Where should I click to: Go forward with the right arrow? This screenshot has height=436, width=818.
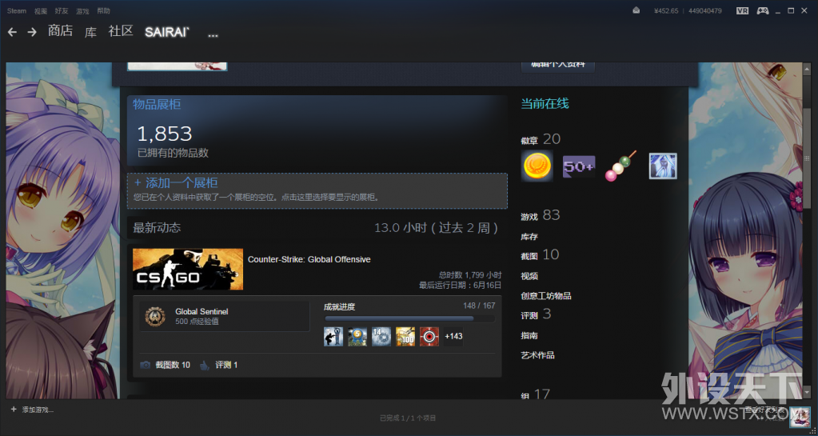pyautogui.click(x=32, y=32)
